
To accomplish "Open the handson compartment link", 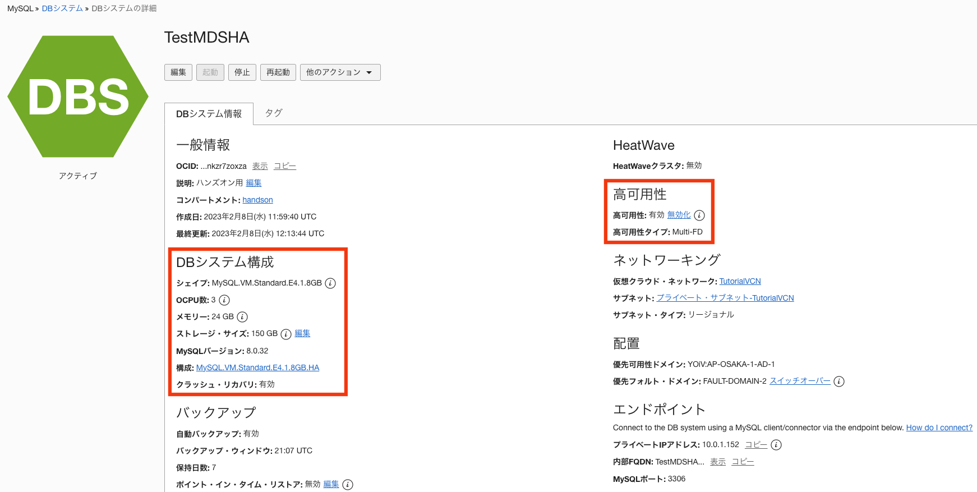I will pos(257,200).
